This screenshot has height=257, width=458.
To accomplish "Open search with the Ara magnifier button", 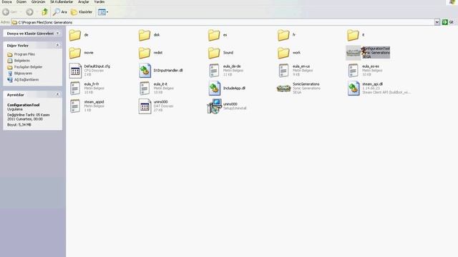I will pos(59,12).
